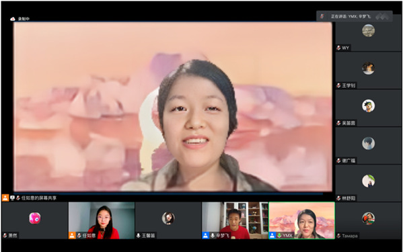Click the cloud recording icon at top-left
This screenshot has width=403, height=252.
click(13, 19)
